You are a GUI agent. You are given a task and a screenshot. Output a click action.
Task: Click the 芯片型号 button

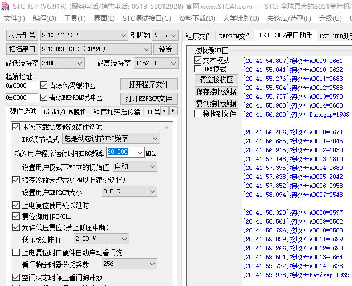22,36
